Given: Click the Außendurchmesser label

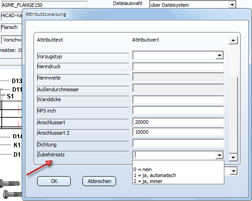Looking at the screenshot, I should tap(83, 89).
